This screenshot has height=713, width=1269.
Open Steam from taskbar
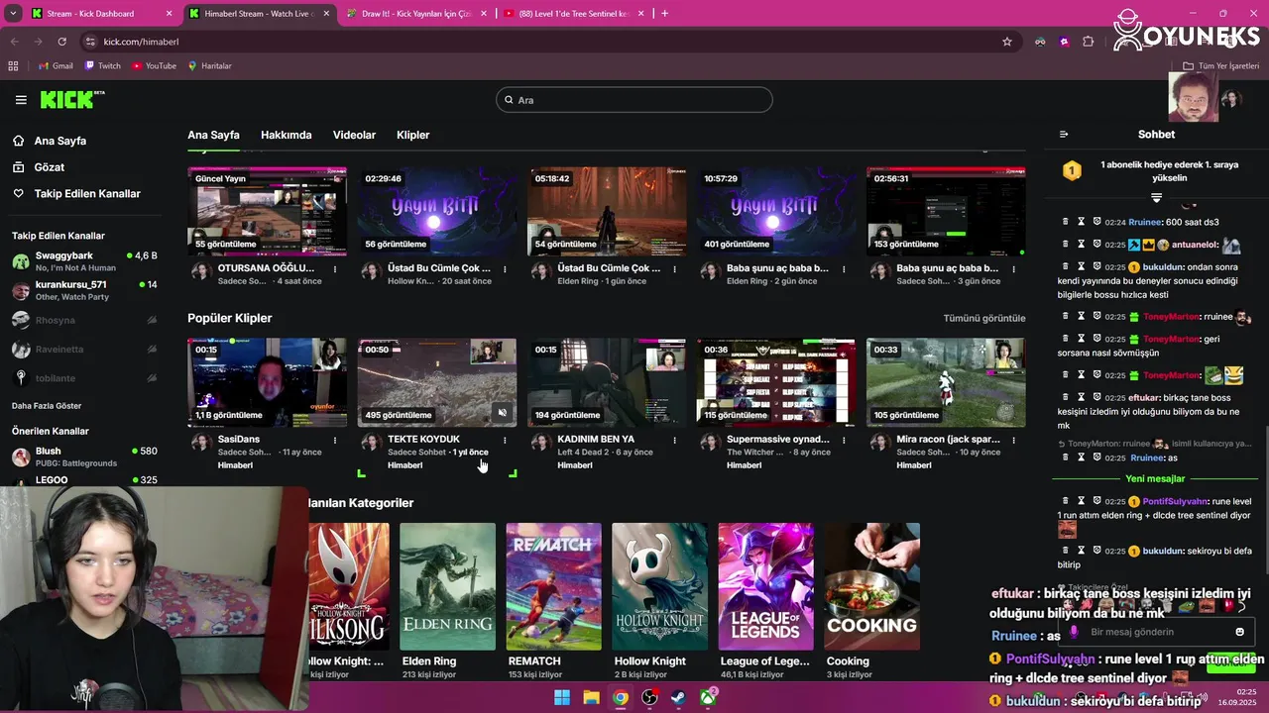point(678,697)
